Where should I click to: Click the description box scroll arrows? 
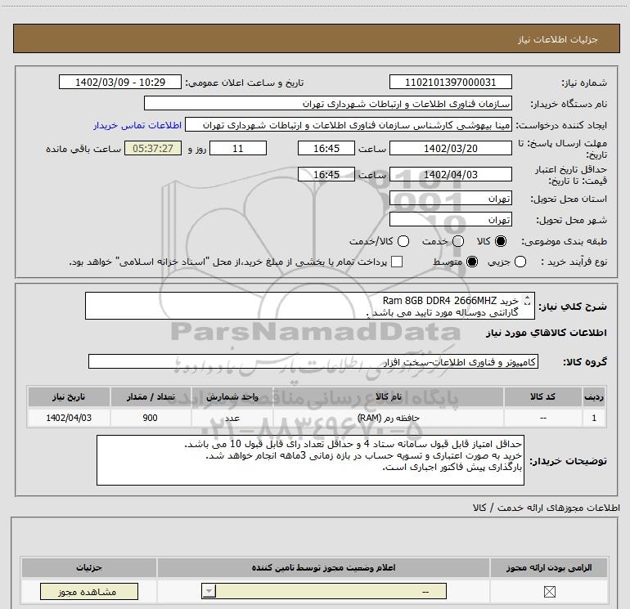point(527,300)
